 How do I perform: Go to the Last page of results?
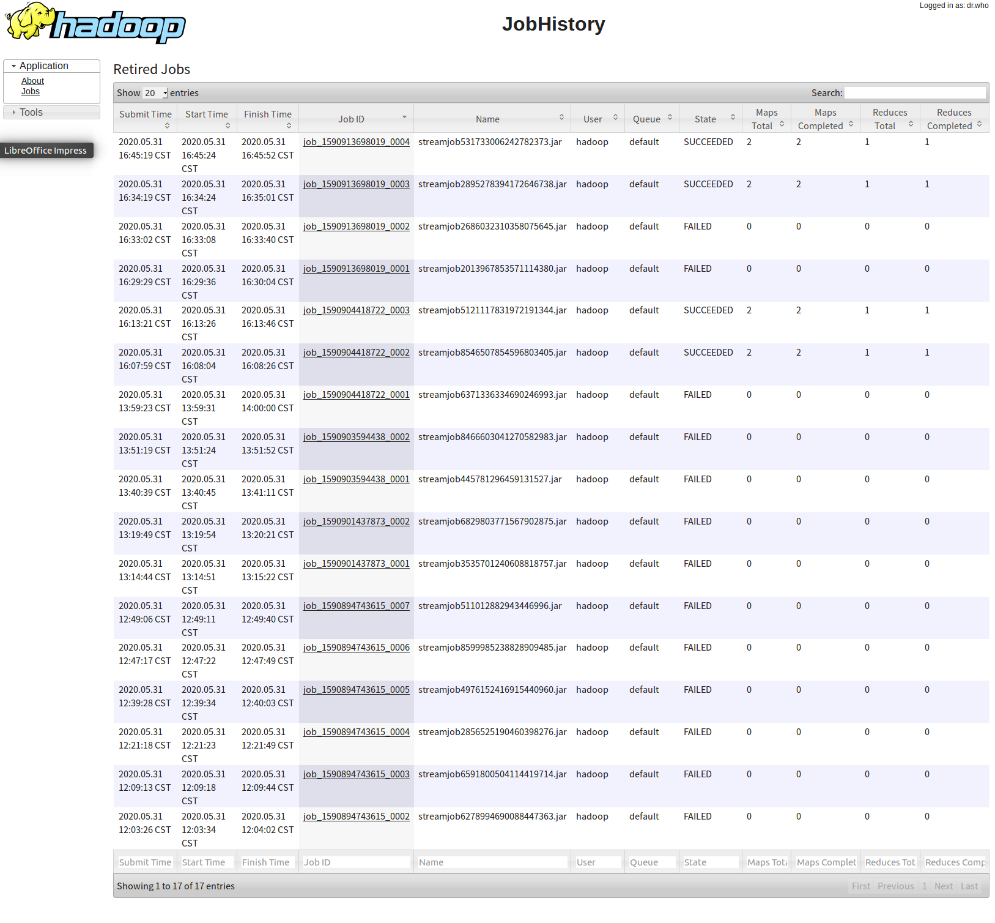coord(969,886)
